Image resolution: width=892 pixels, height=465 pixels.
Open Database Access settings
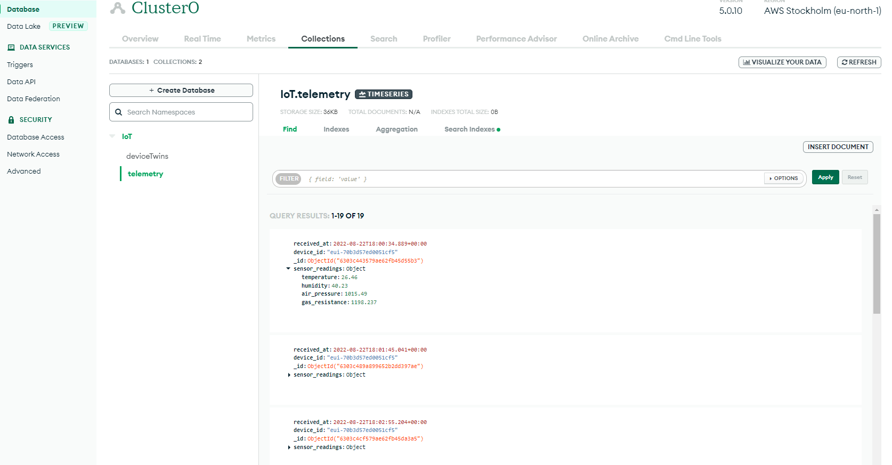(x=35, y=137)
